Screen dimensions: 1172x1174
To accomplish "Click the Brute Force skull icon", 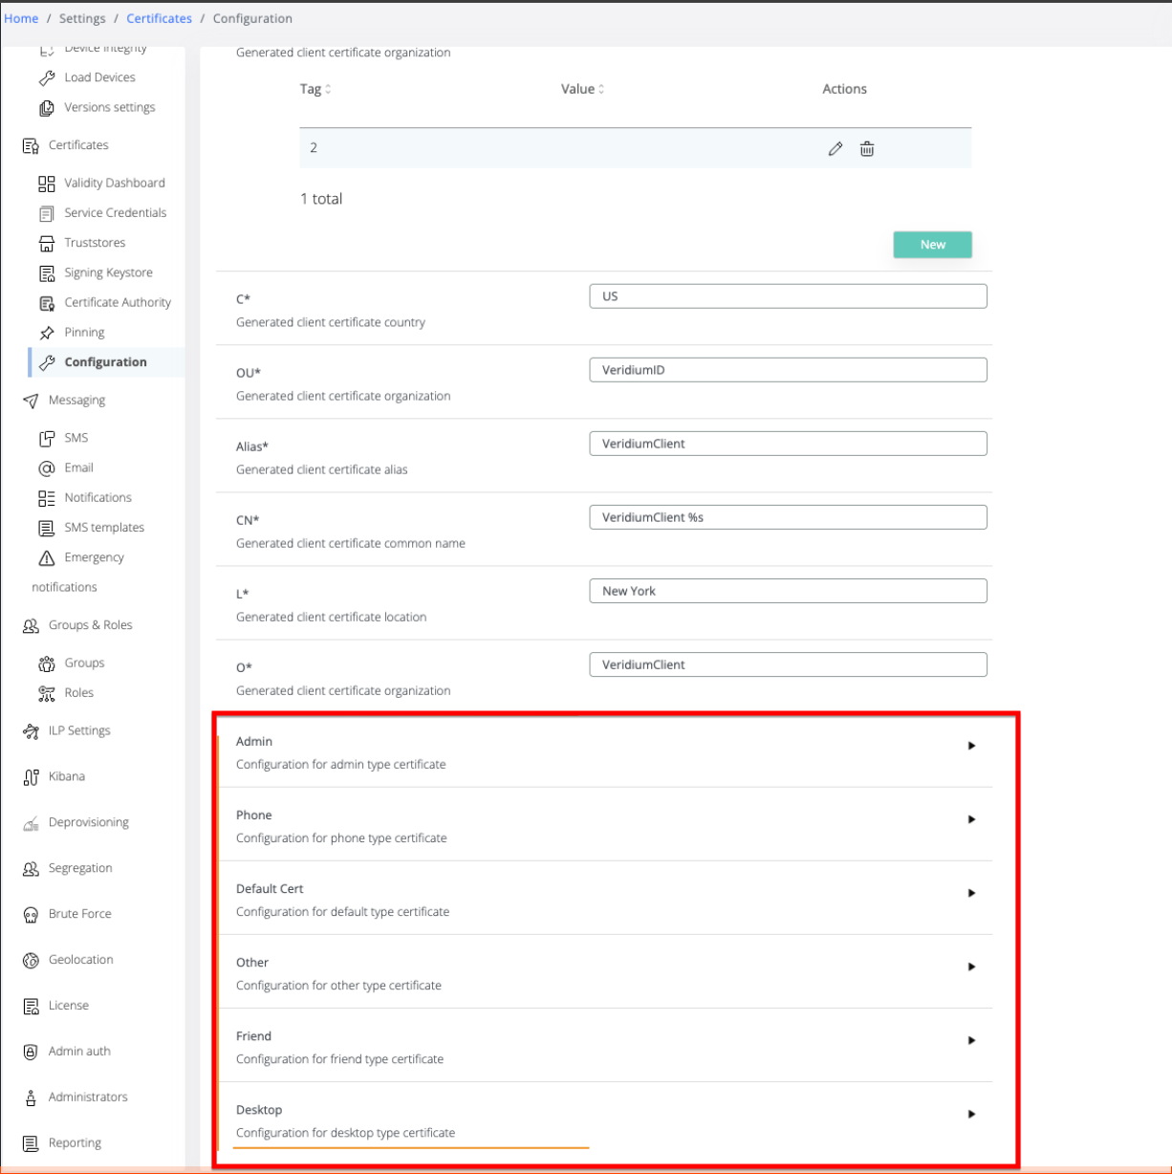I will (x=31, y=915).
